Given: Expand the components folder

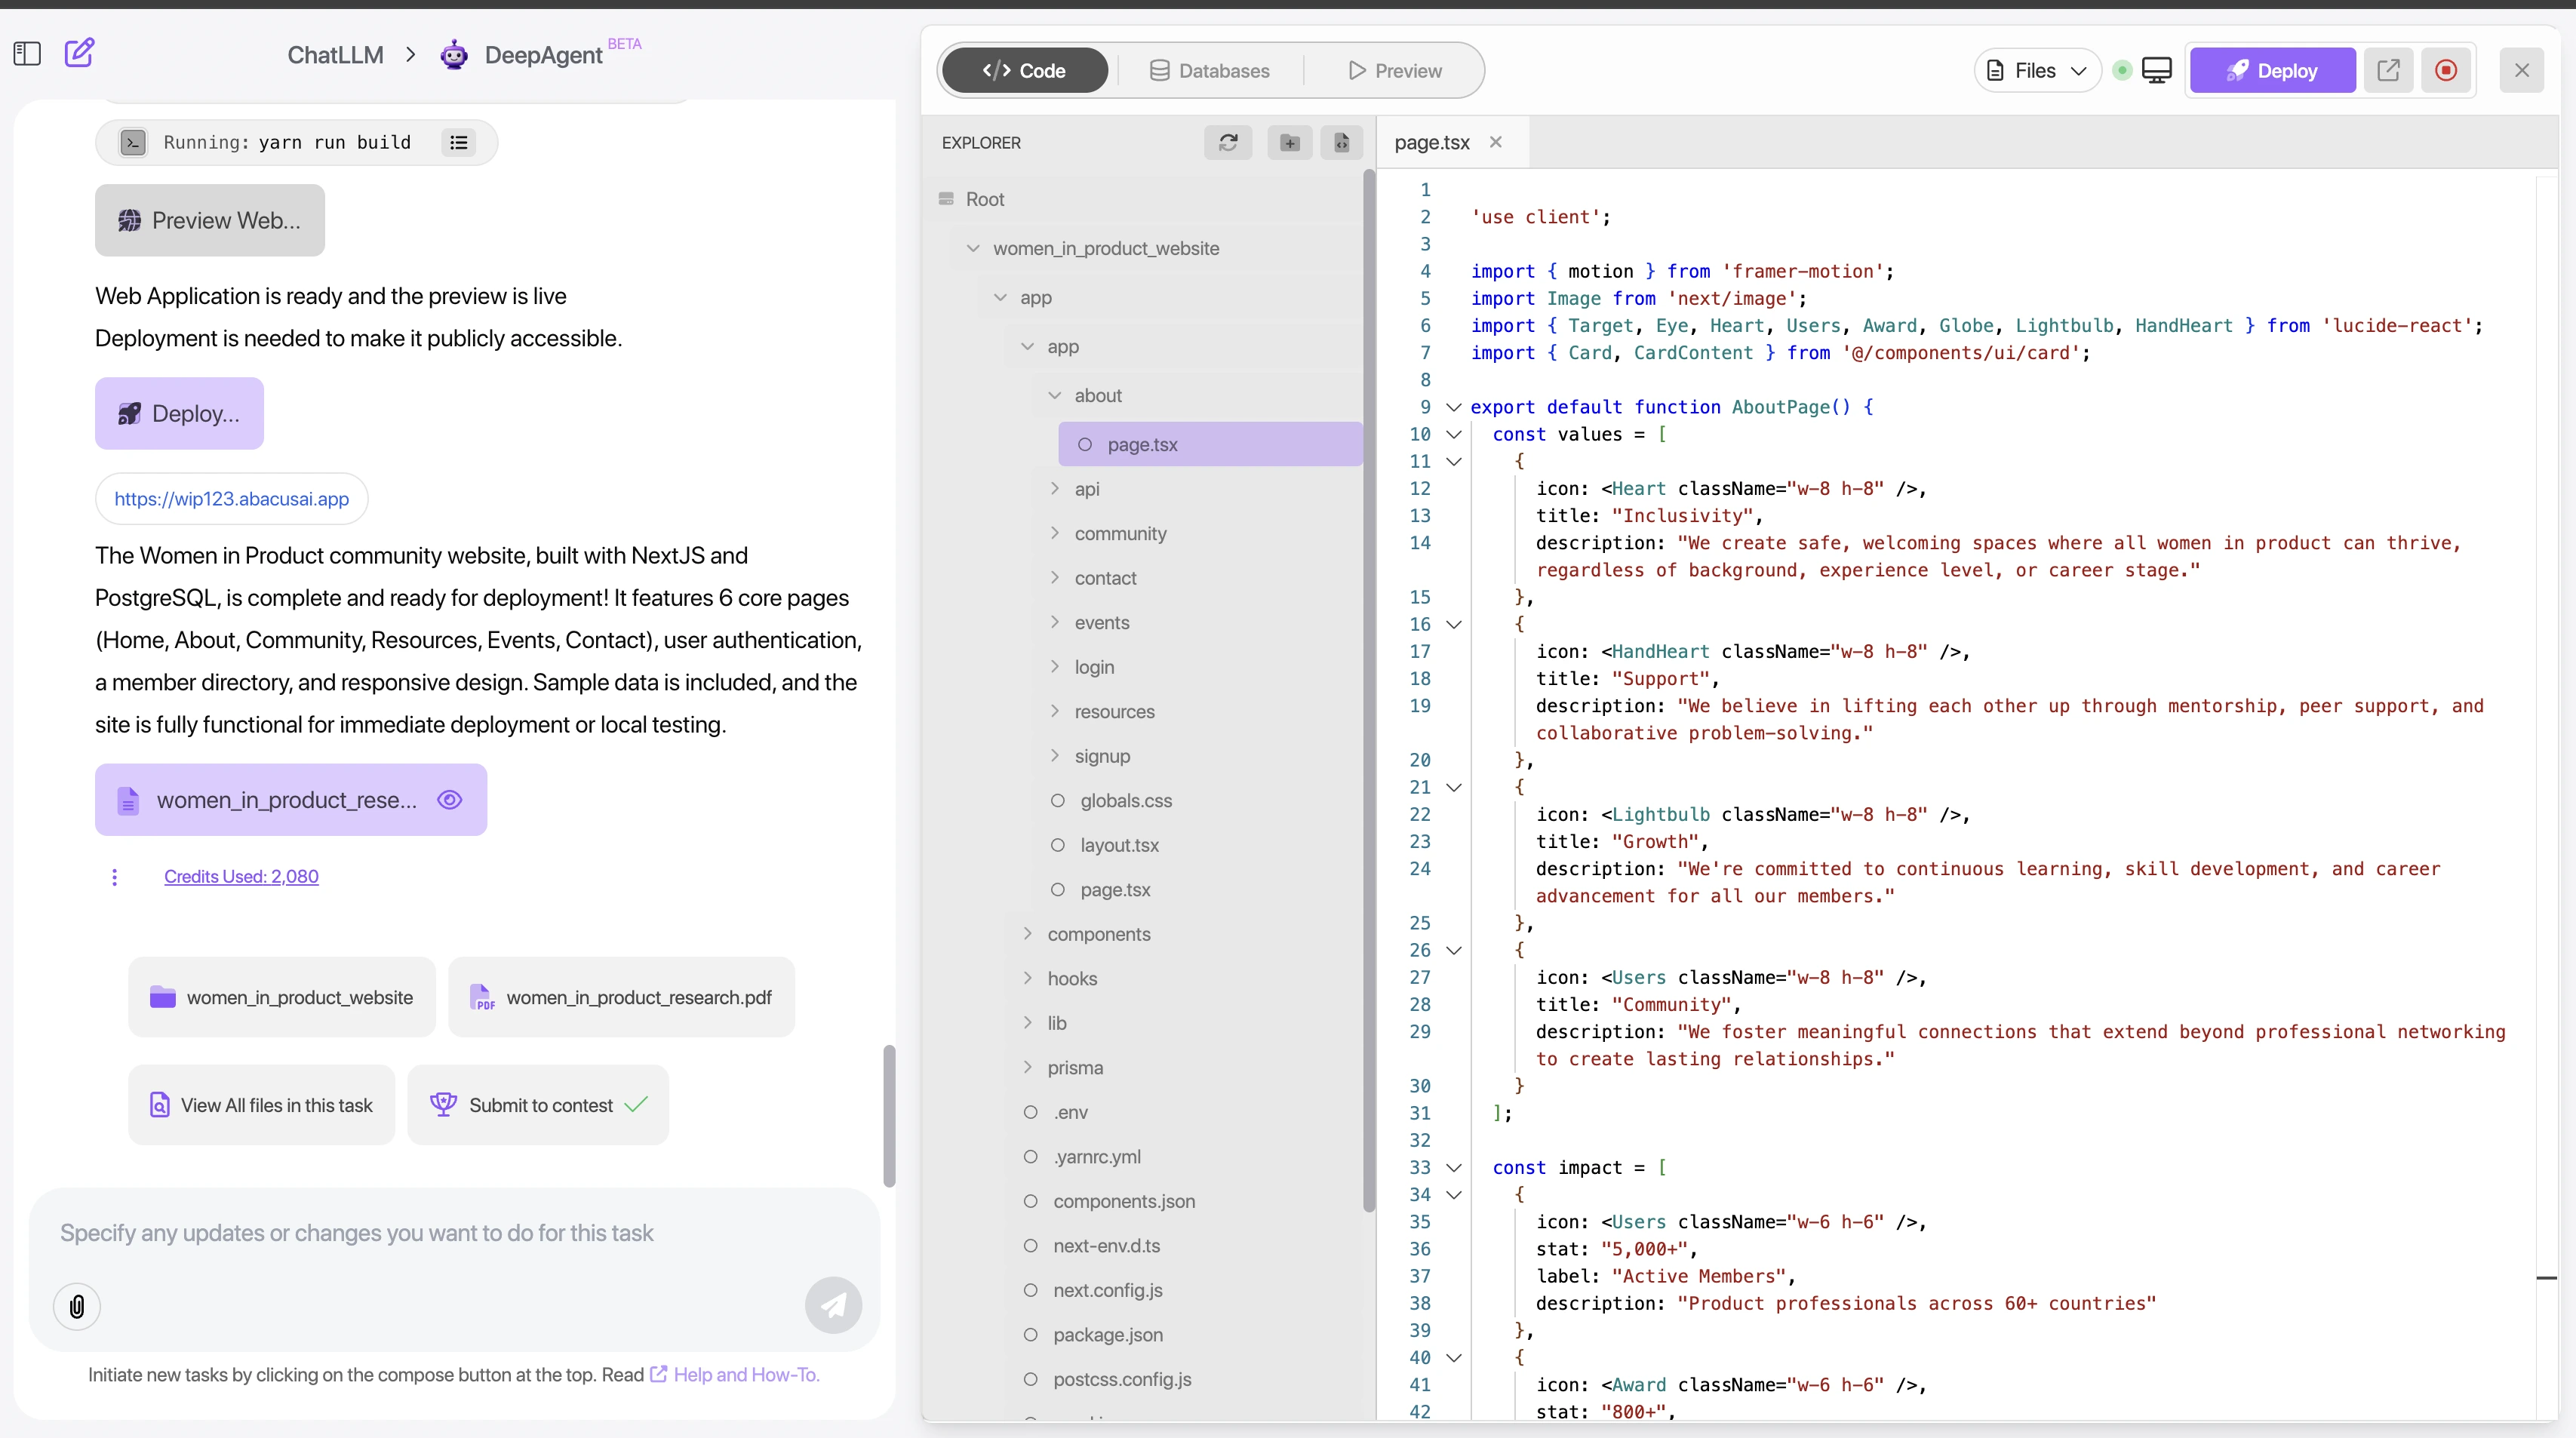Looking at the screenshot, I should click(x=1027, y=934).
